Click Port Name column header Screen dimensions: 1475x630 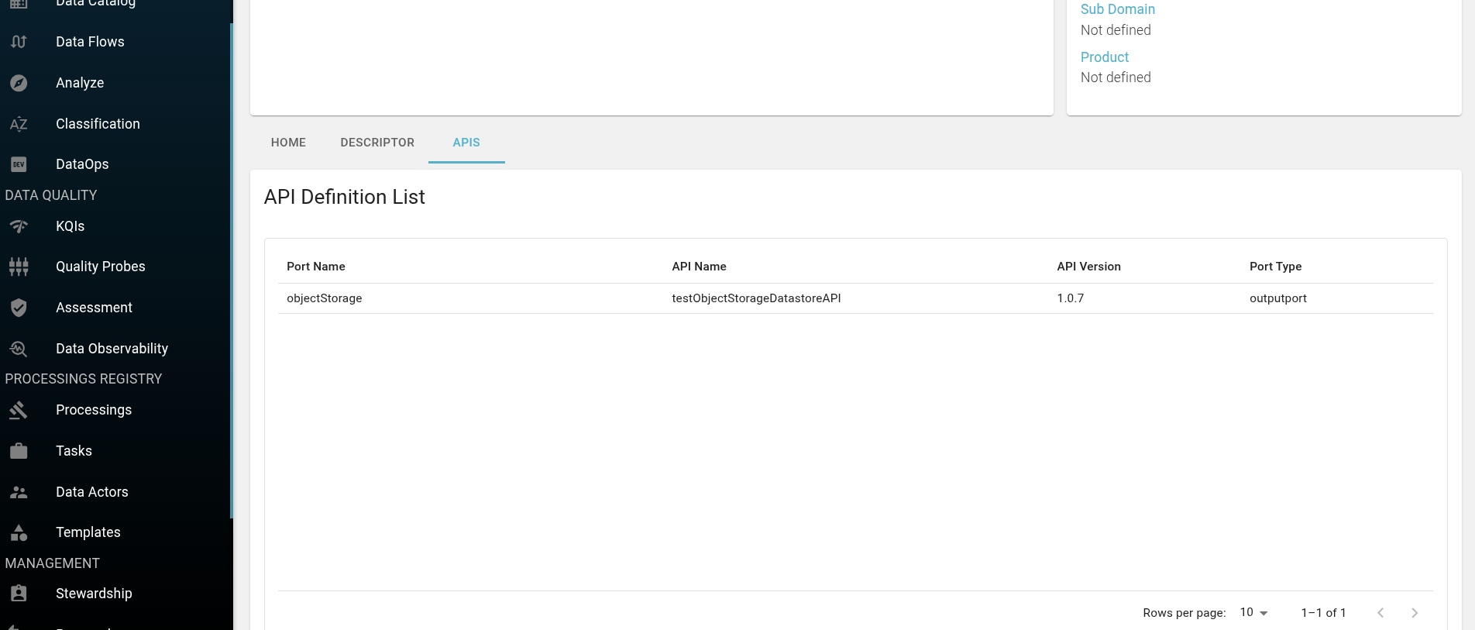316,267
